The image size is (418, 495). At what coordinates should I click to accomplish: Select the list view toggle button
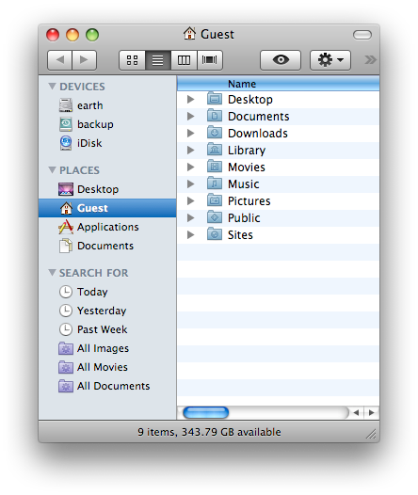158,60
